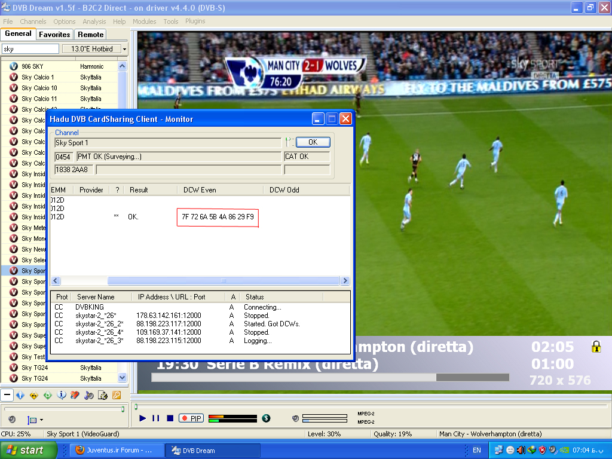Click the blue diamond icon in channel toolbar
The image size is (612, 459).
pyautogui.click(x=20, y=396)
